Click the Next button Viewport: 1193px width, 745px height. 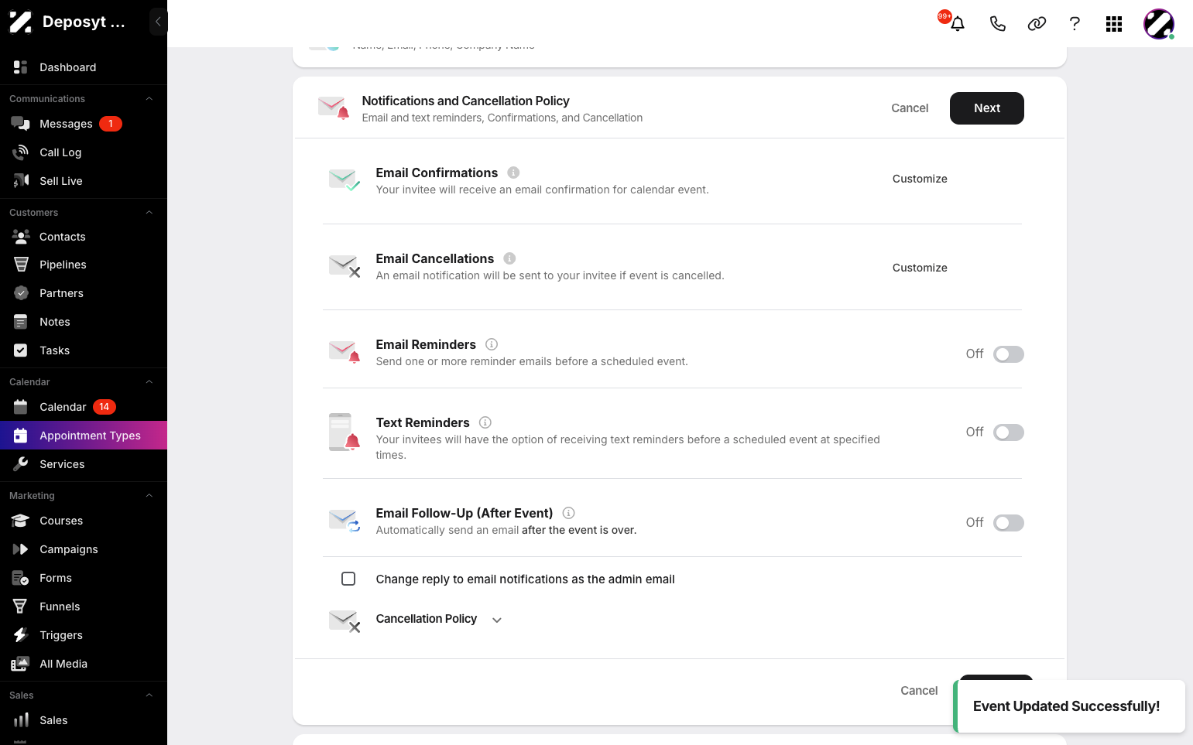[x=987, y=108]
